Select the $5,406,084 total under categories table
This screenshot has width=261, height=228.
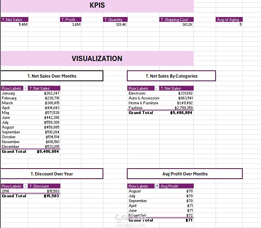[x=176, y=113]
